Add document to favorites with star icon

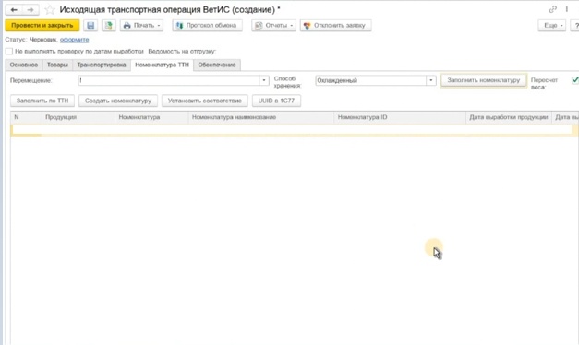[x=50, y=9]
